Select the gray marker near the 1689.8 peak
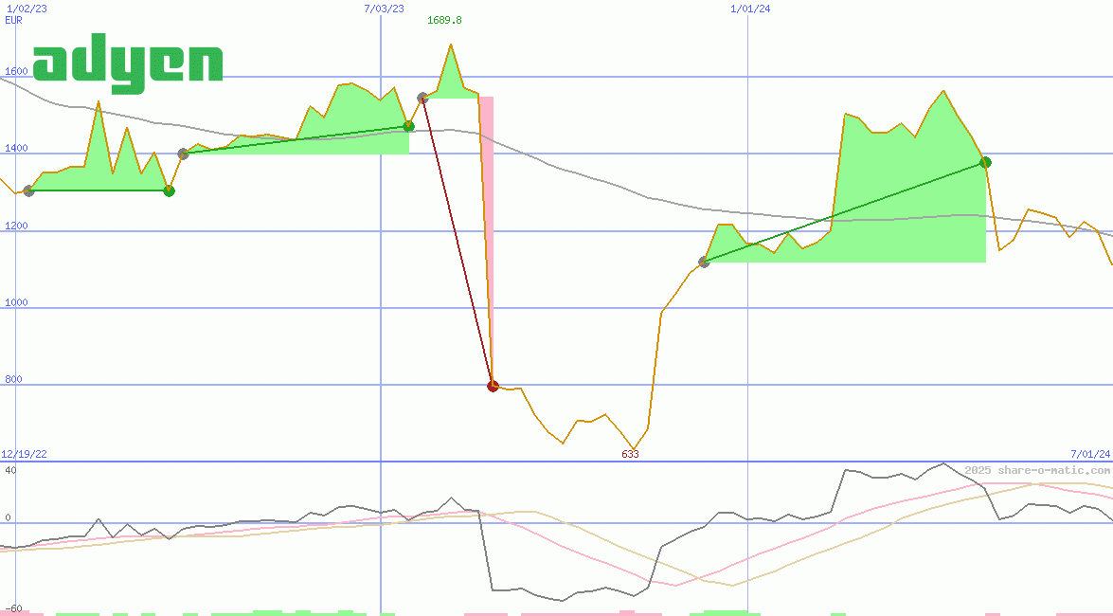 [x=423, y=97]
